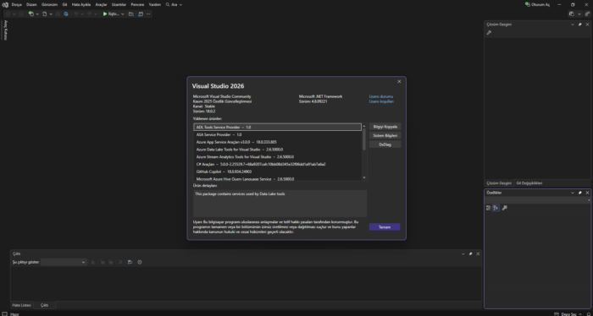This screenshot has width=593, height=316.
Task: Open the Araç Kutusu side tab
Action: click(5, 30)
